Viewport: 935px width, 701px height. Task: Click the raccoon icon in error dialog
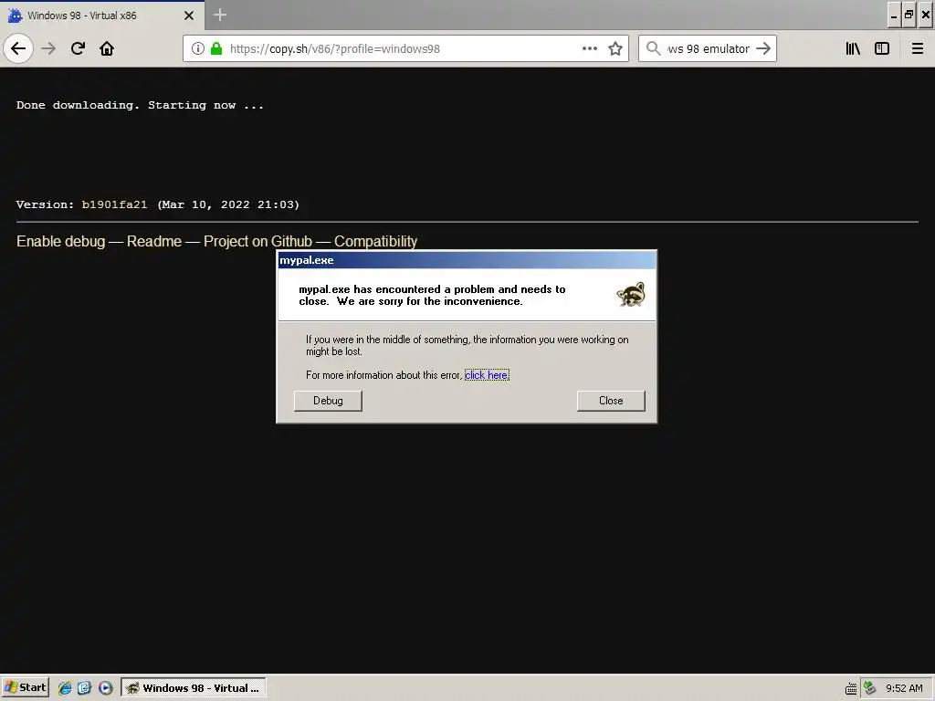click(631, 295)
